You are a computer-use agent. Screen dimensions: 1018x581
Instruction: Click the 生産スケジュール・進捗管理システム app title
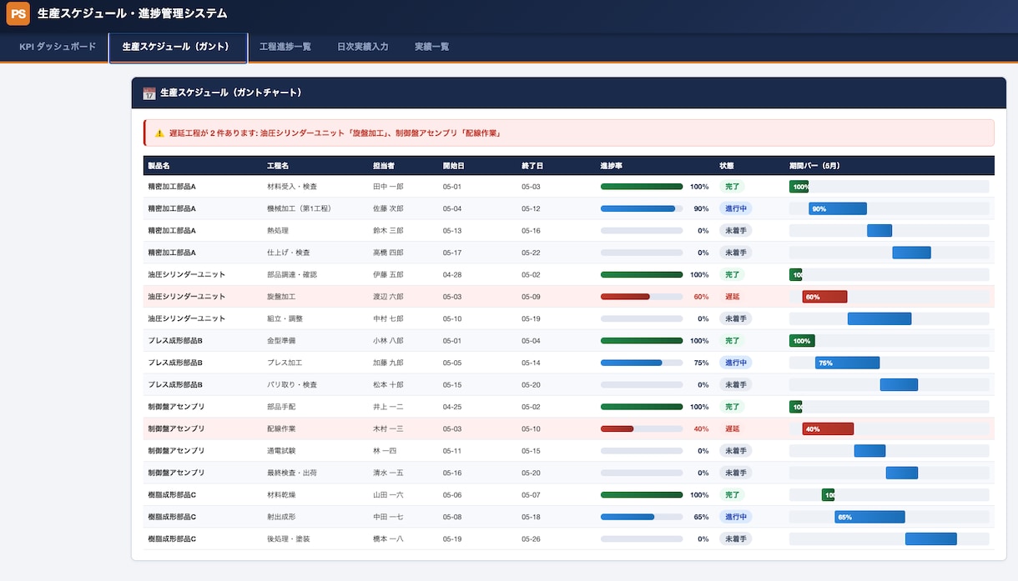132,13
